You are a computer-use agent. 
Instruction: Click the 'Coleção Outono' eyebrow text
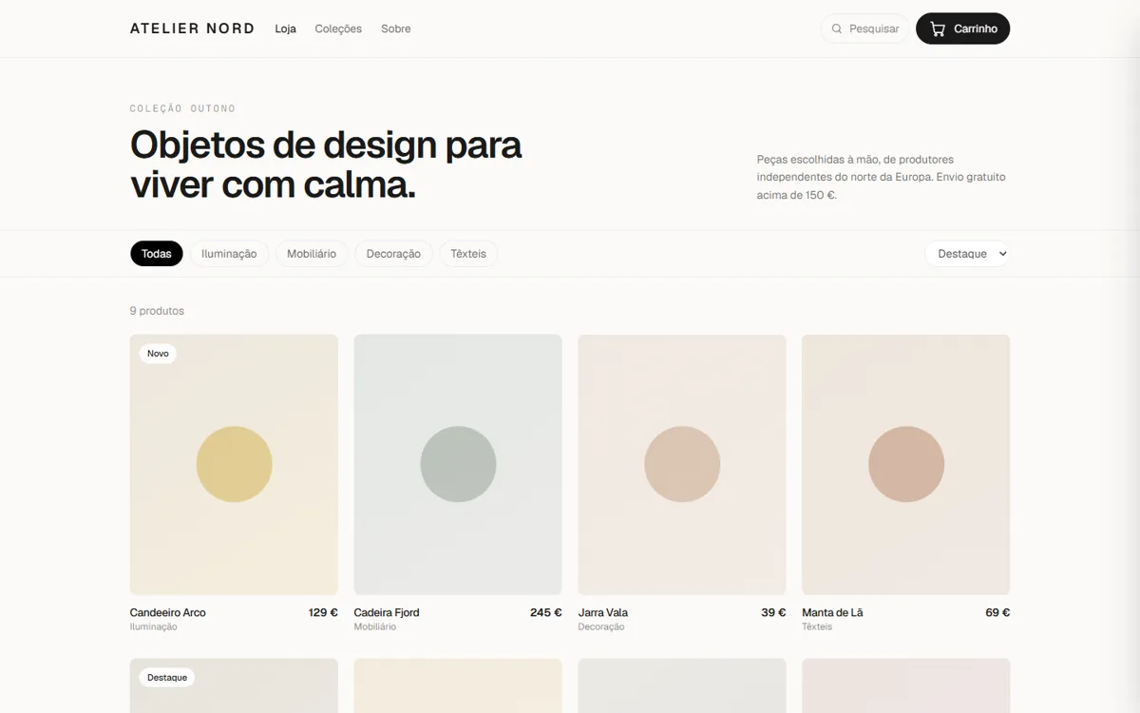(182, 108)
